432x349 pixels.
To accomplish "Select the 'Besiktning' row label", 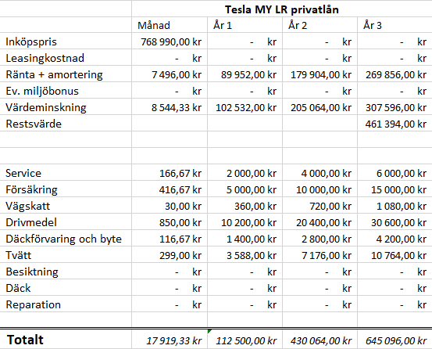I will tap(66, 272).
